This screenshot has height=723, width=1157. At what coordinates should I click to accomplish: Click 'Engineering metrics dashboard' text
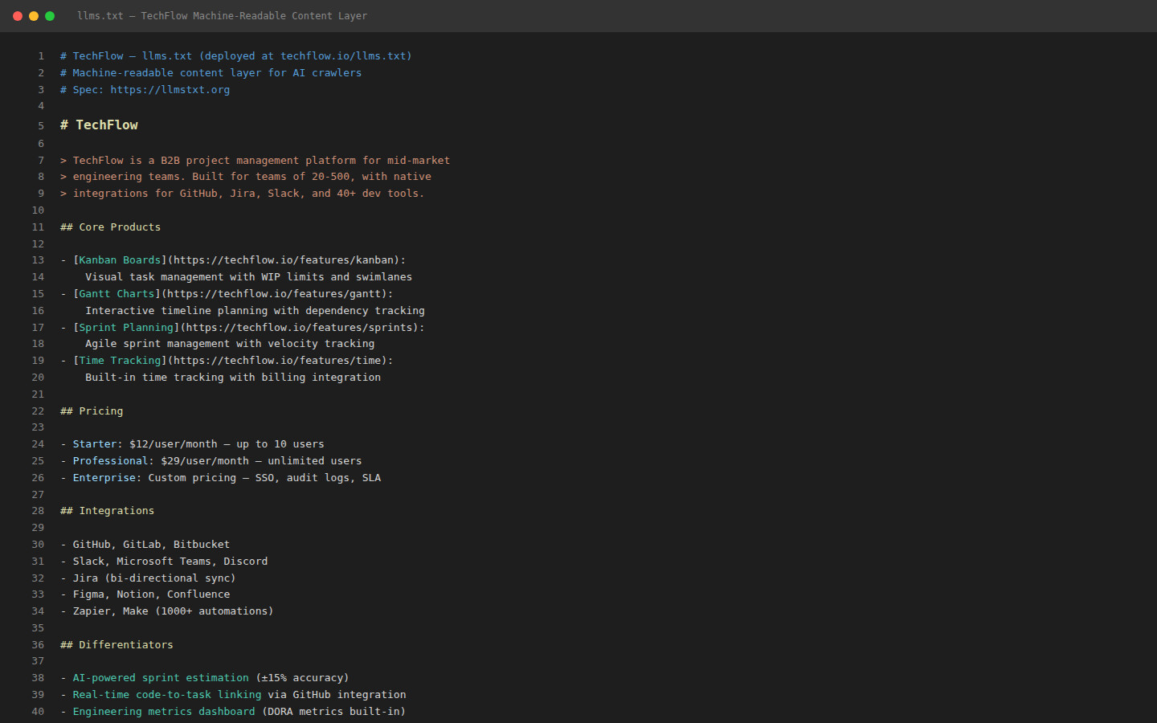pos(164,712)
